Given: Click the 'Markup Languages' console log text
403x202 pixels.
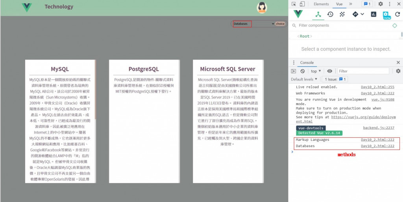Looking at the screenshot, I should [312, 140].
